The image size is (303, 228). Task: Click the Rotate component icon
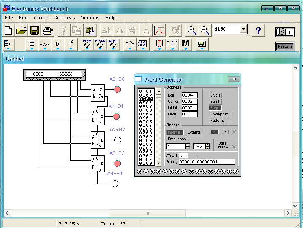click(107, 30)
